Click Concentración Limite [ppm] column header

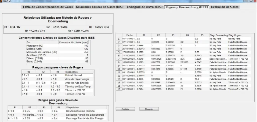click(73, 42)
